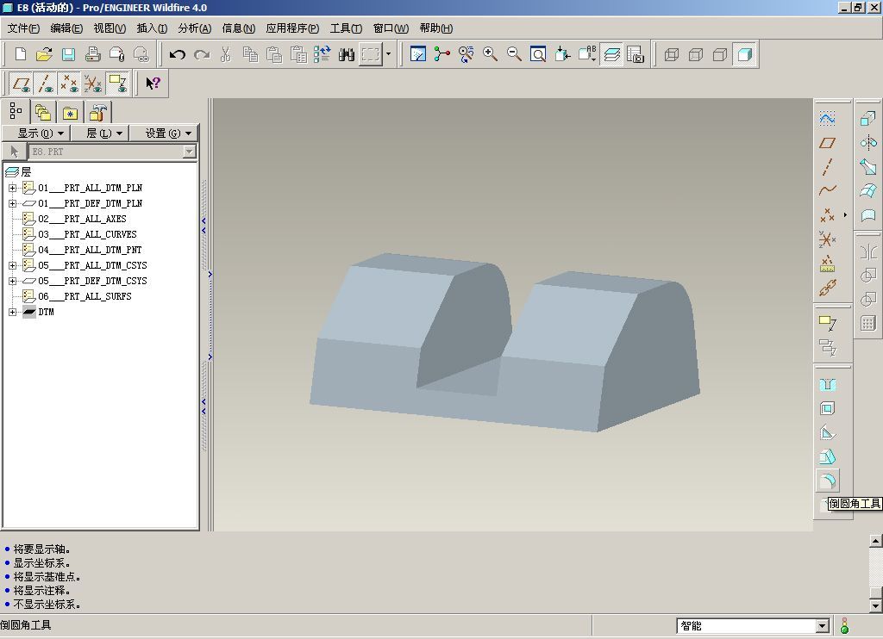Image resolution: width=883 pixels, height=639 pixels.
Task: Toggle datum axes display
Action: coord(45,84)
